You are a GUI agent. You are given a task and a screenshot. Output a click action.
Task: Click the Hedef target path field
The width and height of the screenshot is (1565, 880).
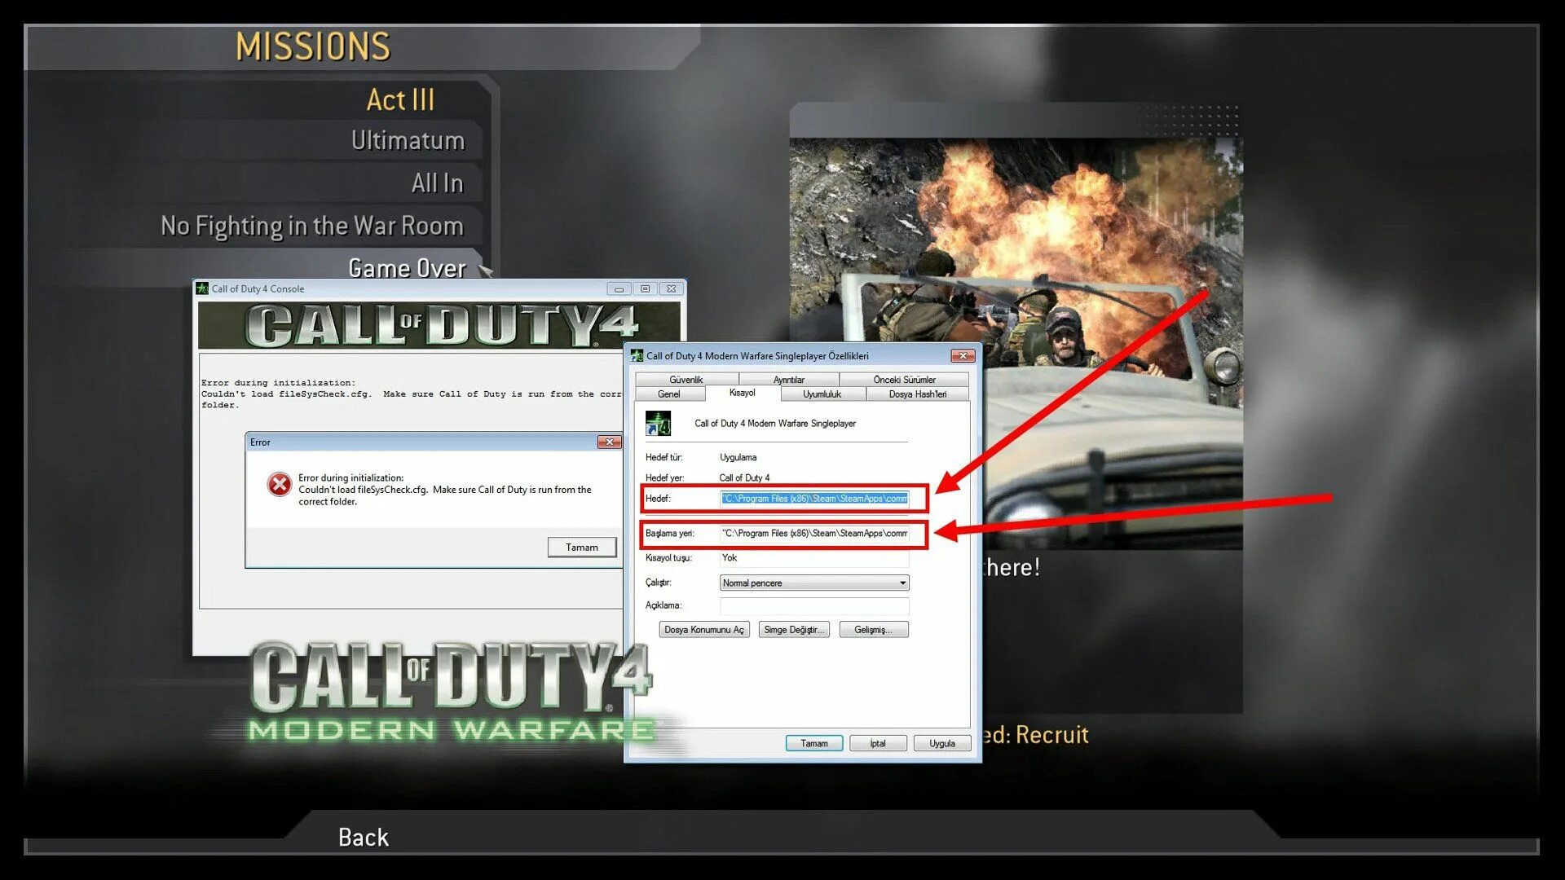pyautogui.click(x=813, y=499)
